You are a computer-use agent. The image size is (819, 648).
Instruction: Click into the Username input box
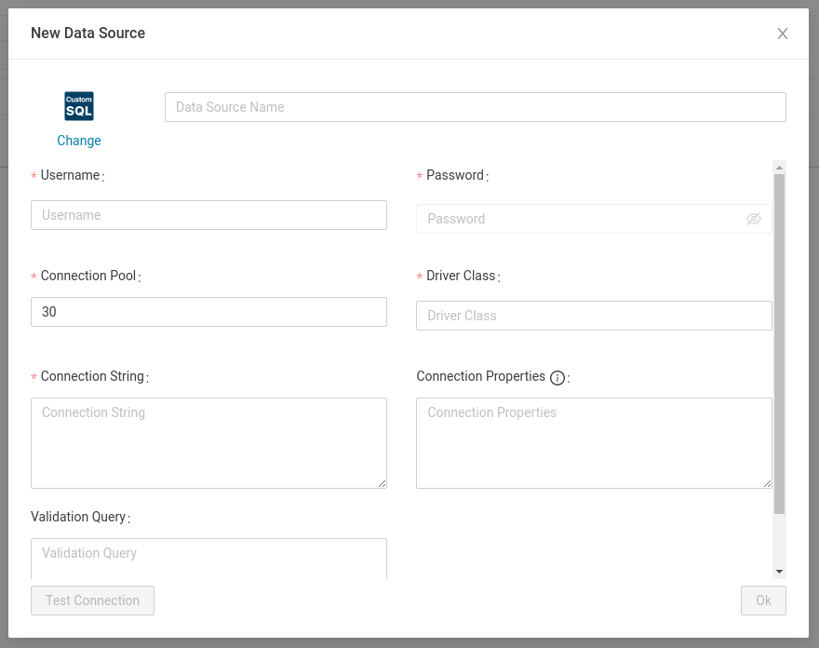(208, 215)
